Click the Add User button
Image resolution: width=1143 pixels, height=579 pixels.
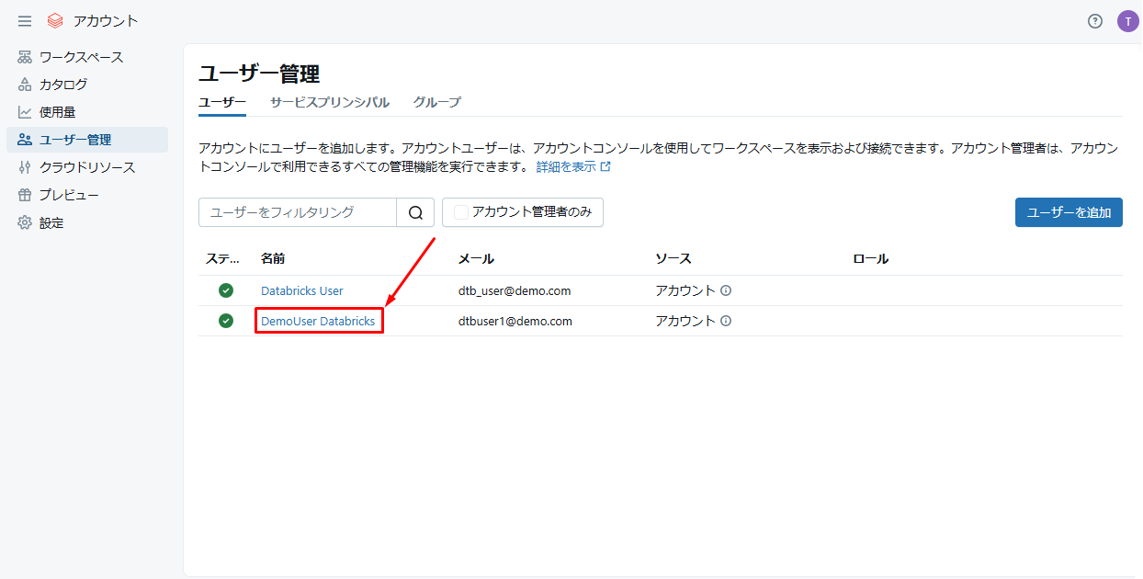1068,212
